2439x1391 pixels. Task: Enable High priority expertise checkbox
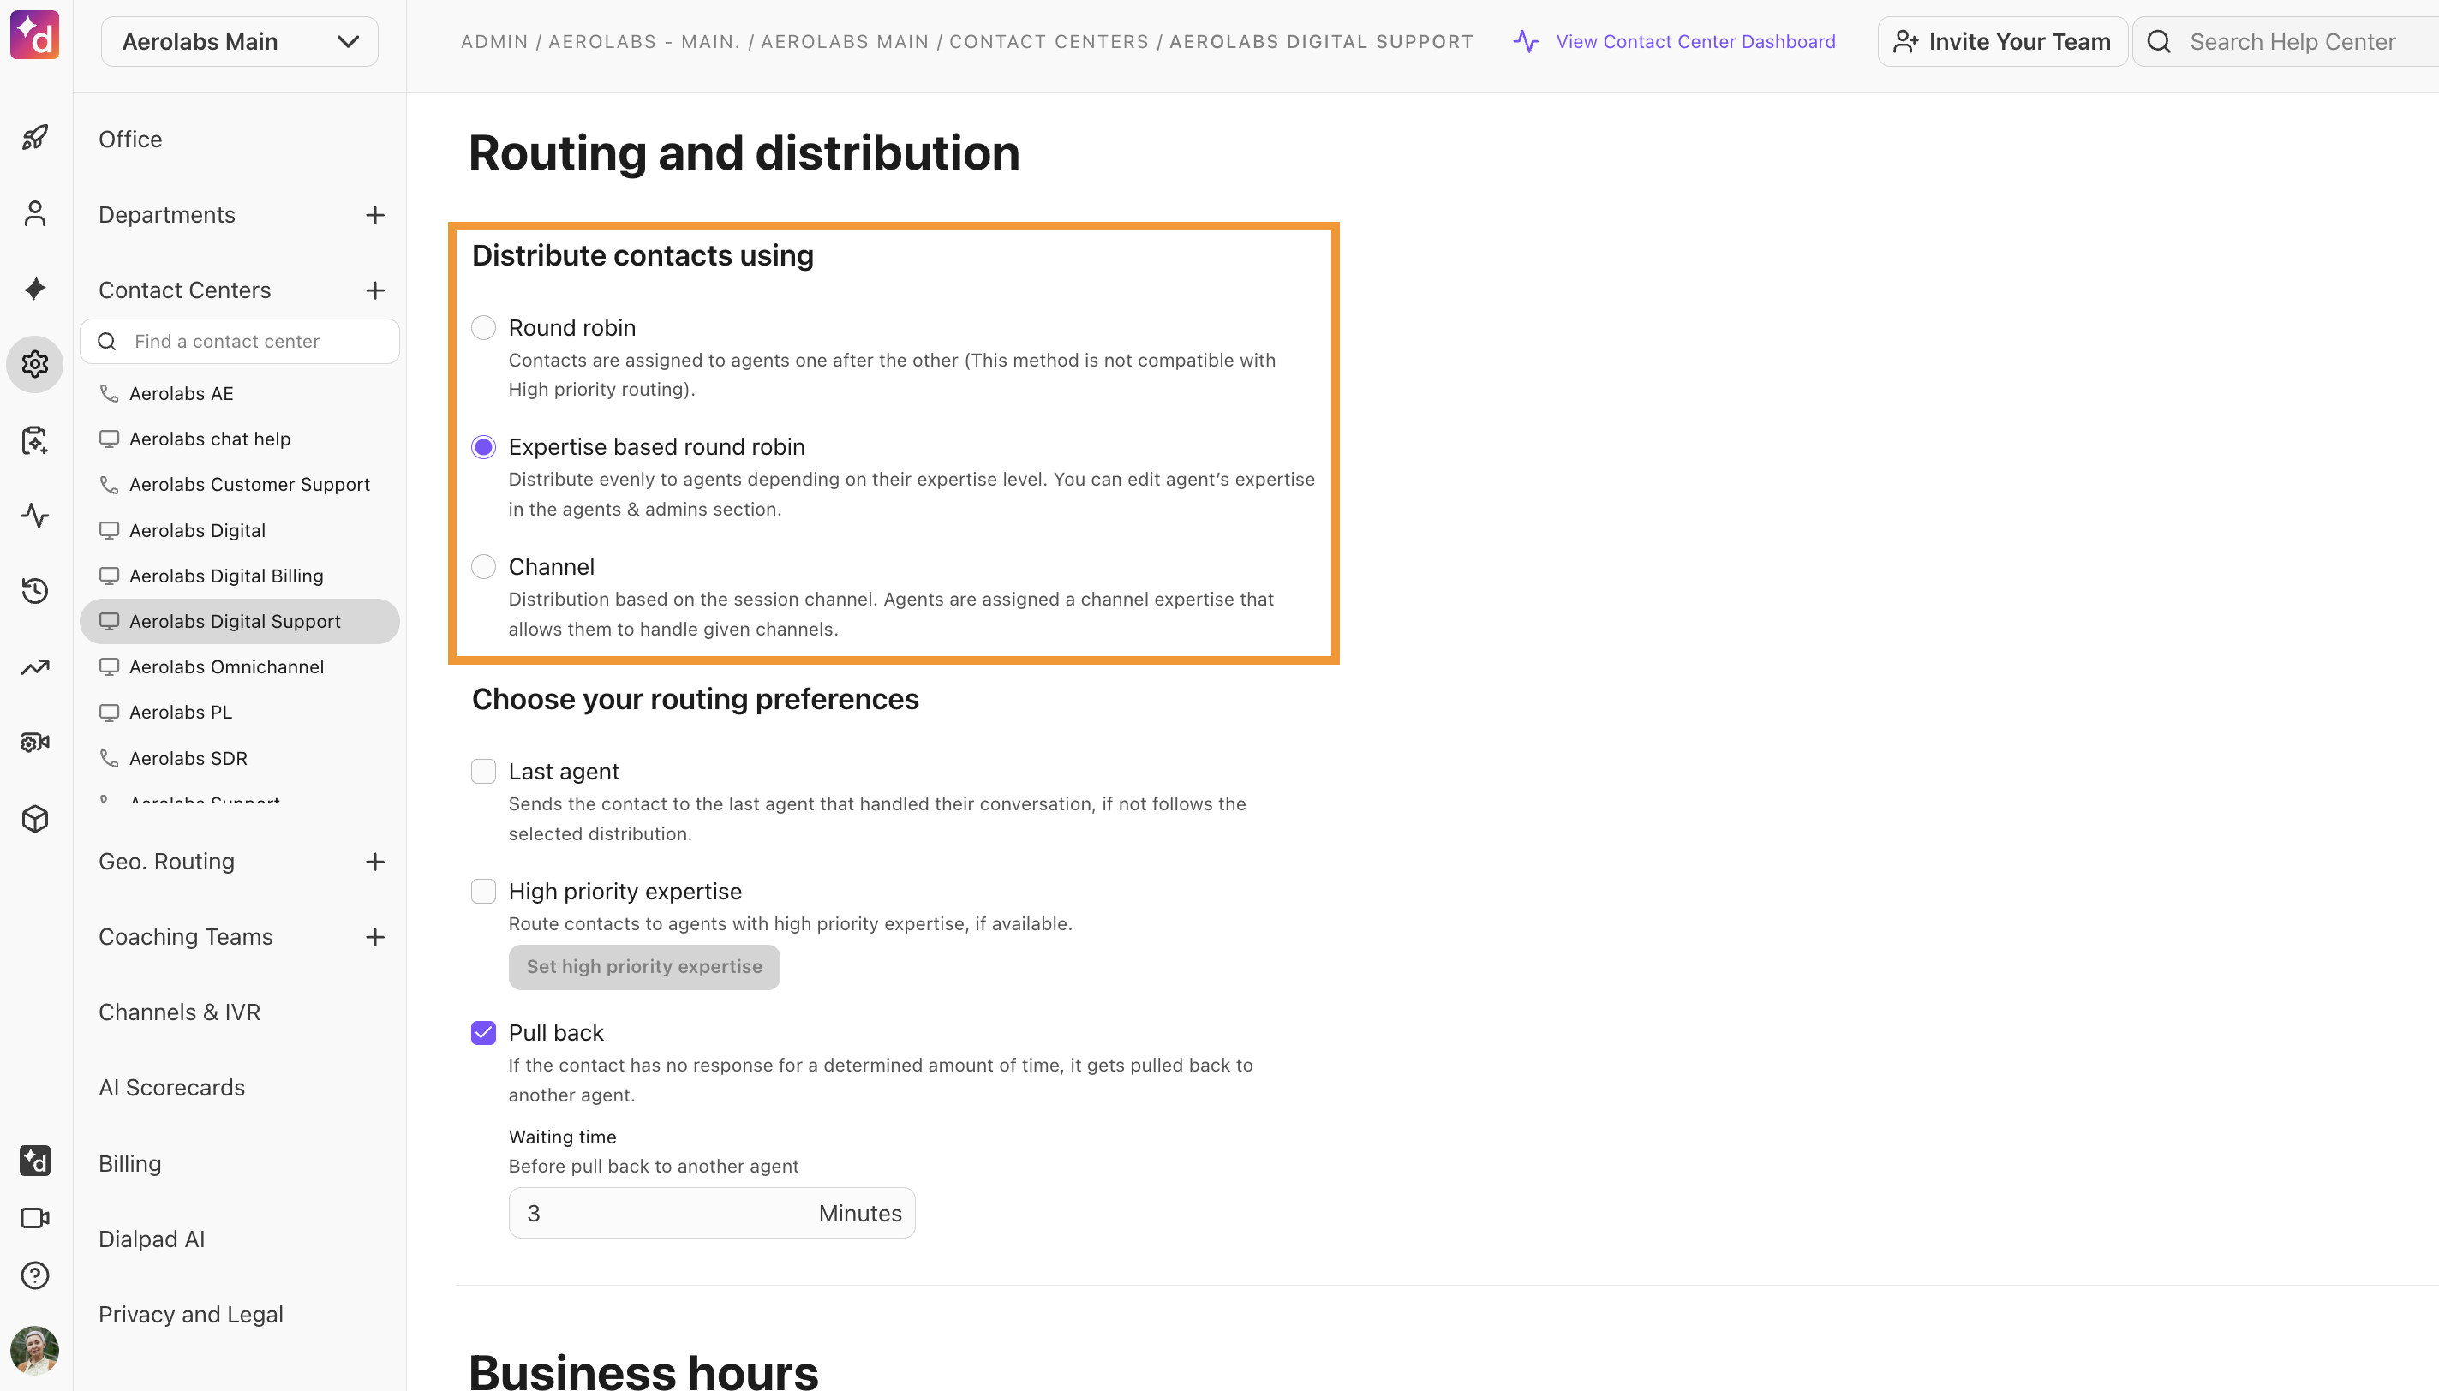click(x=483, y=892)
